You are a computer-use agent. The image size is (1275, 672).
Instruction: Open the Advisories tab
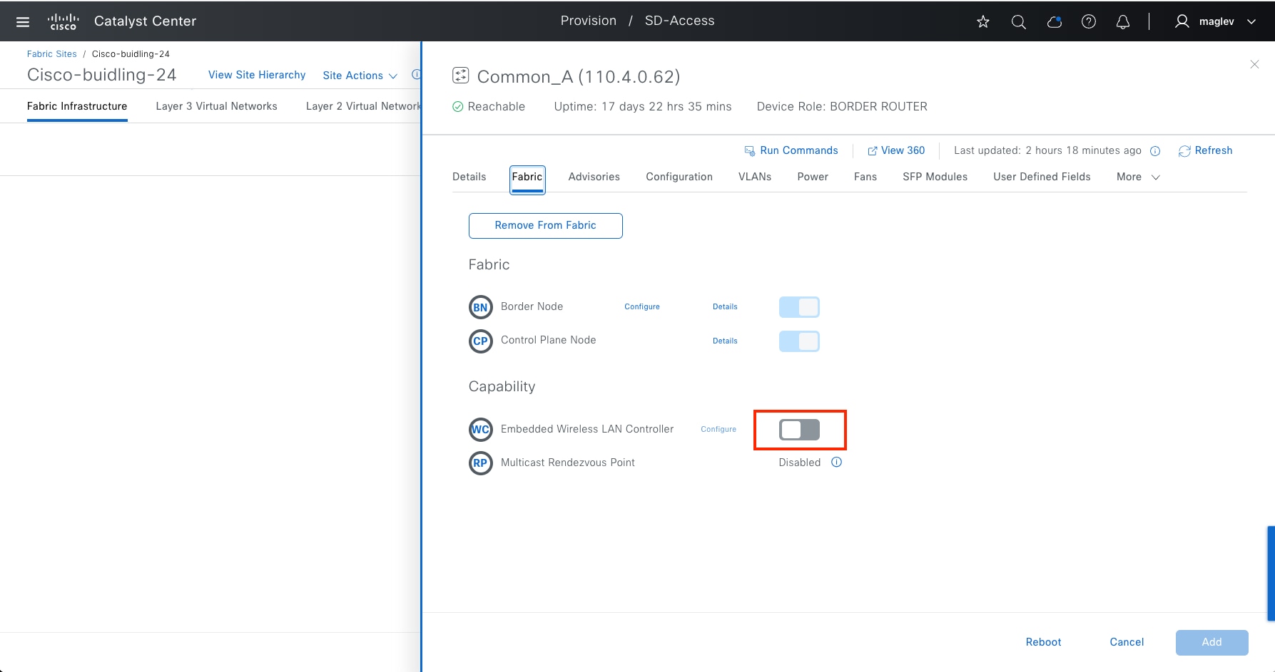coord(594,177)
